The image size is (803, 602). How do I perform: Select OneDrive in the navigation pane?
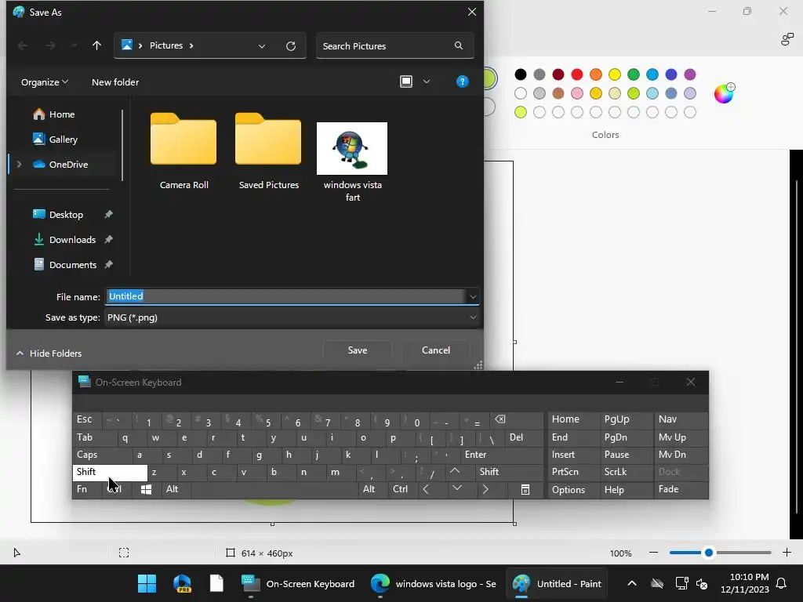point(60,165)
